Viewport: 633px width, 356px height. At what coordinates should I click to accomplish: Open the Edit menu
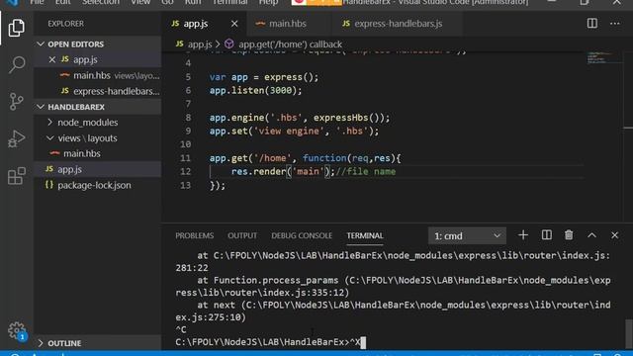(62, 2)
